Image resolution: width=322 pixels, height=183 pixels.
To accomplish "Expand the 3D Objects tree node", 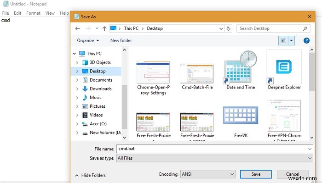I will [77, 62].
